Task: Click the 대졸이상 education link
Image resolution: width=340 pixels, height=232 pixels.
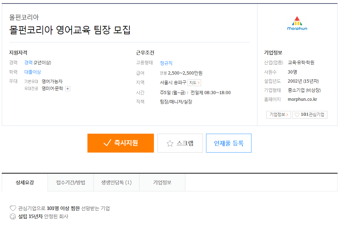Action: pos(33,72)
